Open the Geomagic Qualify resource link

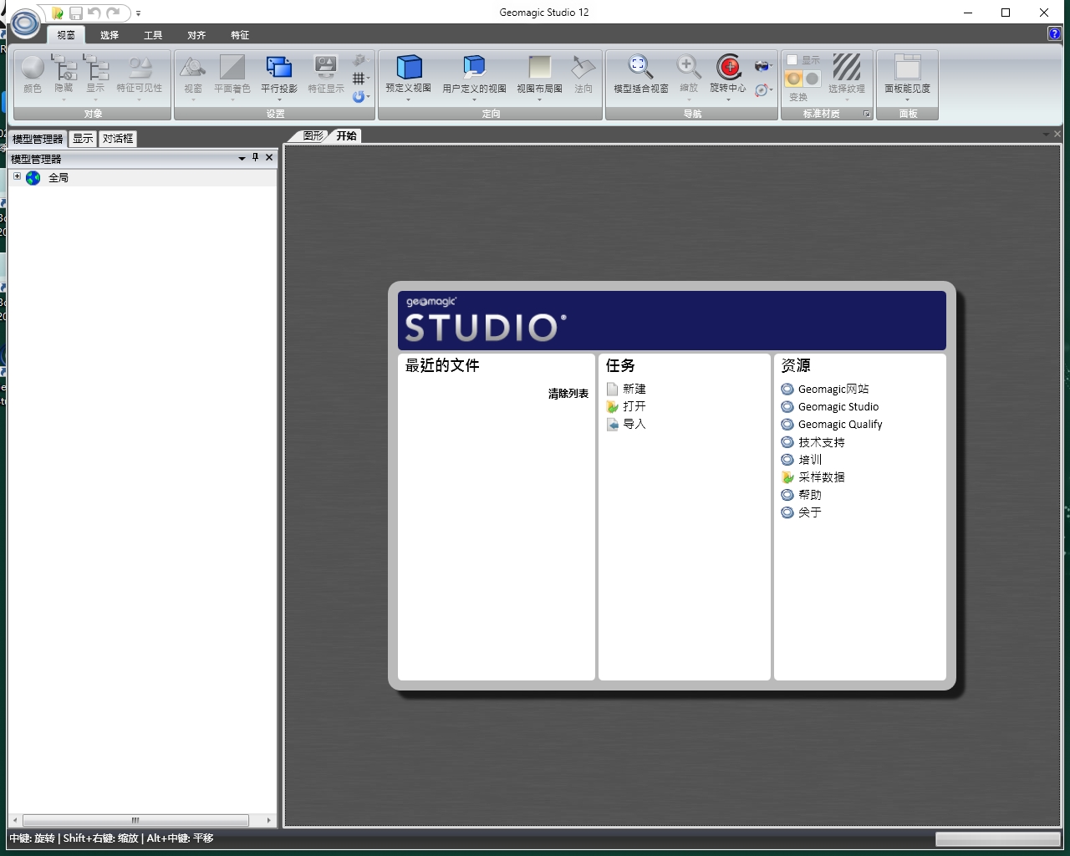click(840, 424)
